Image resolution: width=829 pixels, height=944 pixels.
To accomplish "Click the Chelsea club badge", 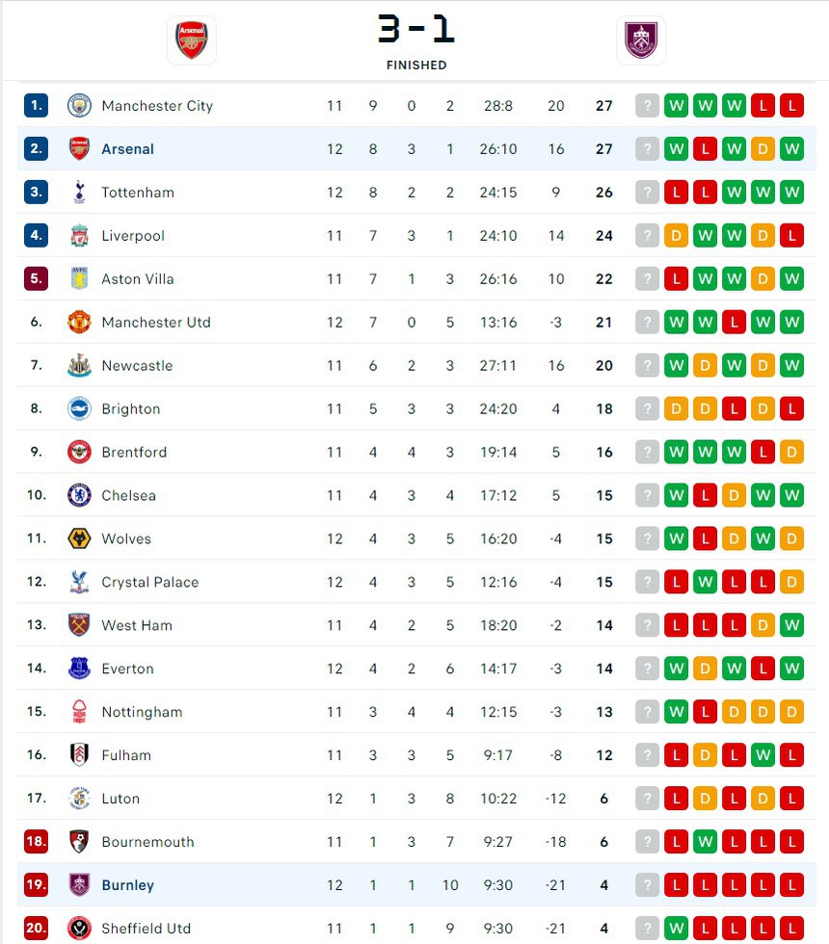I will (x=79, y=495).
